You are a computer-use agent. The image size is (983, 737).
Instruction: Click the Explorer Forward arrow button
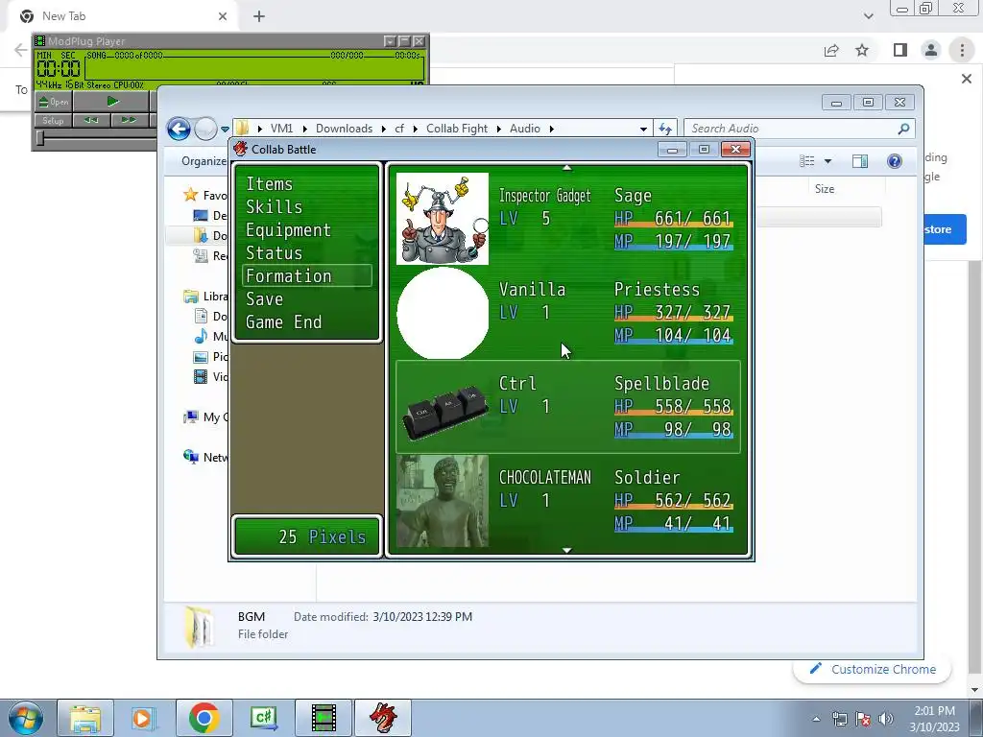point(205,130)
